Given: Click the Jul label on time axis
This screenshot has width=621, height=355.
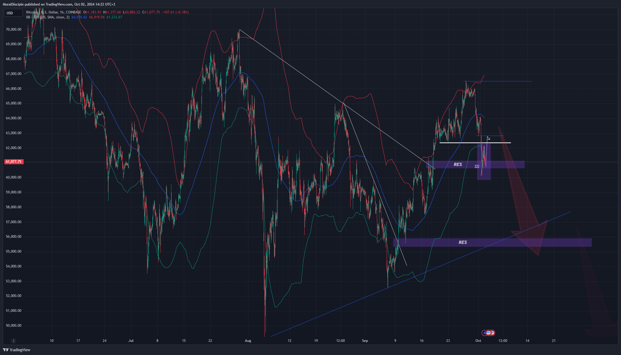Looking at the screenshot, I should point(131,341).
